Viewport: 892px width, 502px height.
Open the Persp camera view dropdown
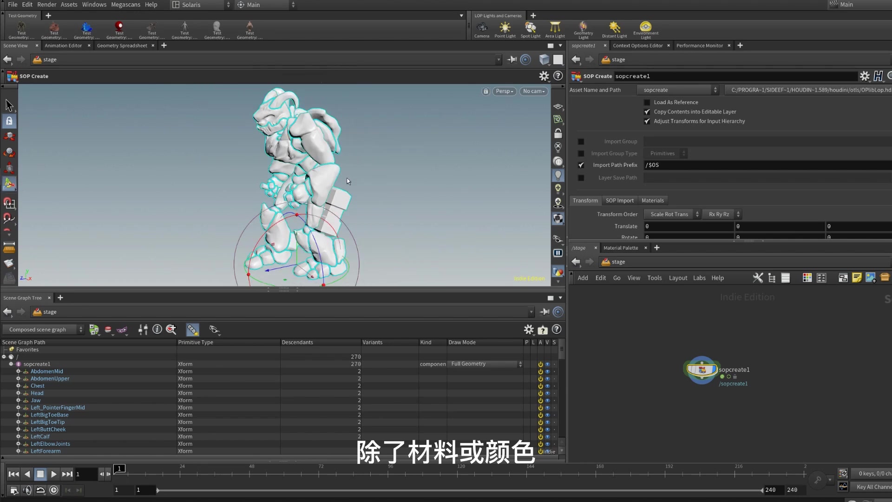pyautogui.click(x=504, y=91)
